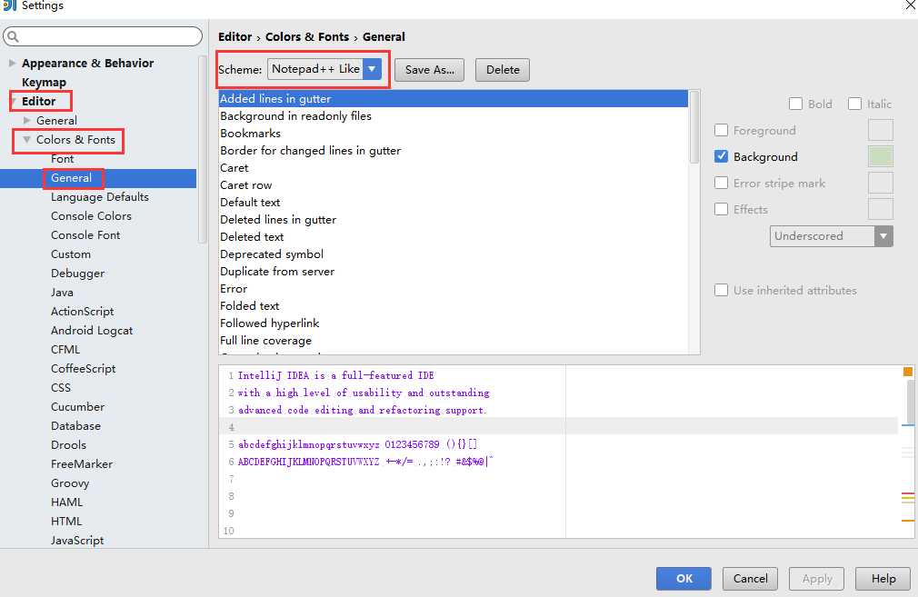This screenshot has width=918, height=597.
Task: Click the preview editor scrollbar
Action: coord(911,403)
